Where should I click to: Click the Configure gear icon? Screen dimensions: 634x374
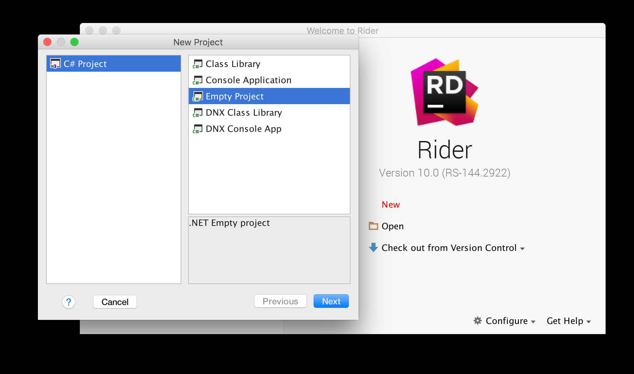477,321
